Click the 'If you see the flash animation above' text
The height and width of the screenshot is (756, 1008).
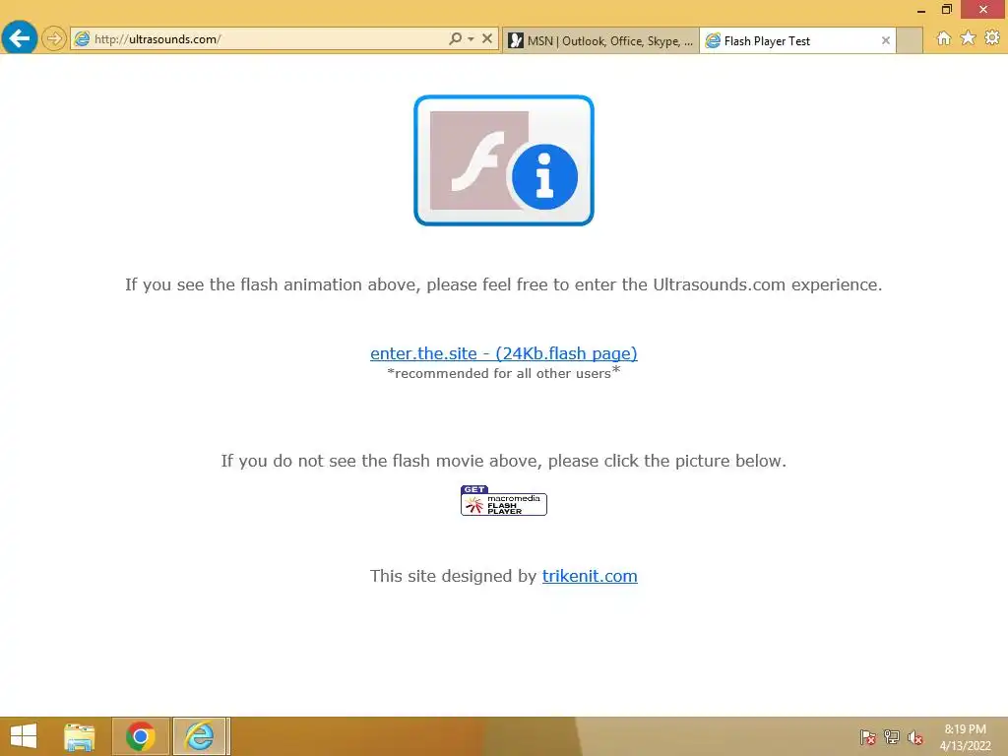[503, 284]
